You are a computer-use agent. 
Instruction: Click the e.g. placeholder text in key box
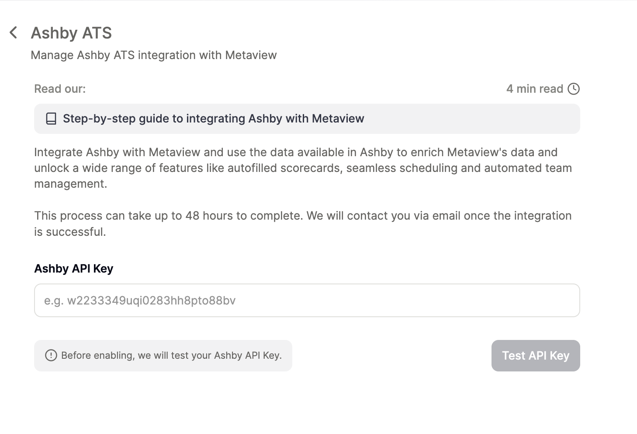tap(140, 301)
